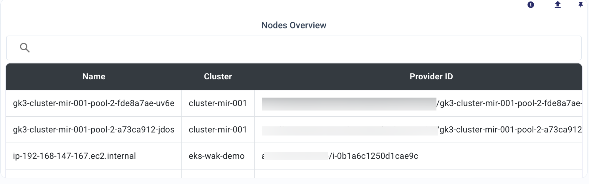Click the magnifier search icon
Viewport: 589px width, 184px height.
point(25,48)
